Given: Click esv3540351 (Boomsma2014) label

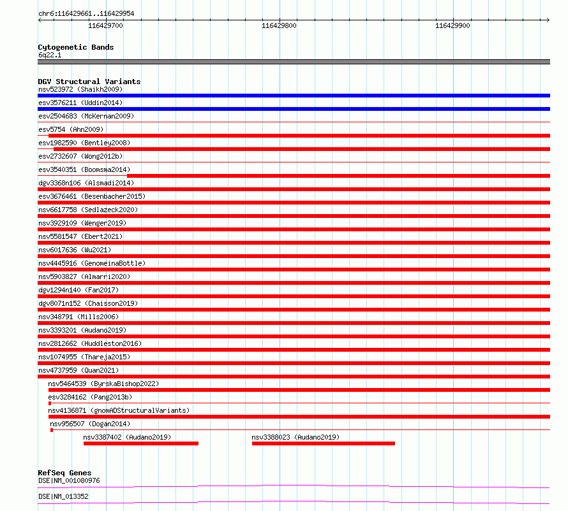Looking at the screenshot, I should coord(84,169).
